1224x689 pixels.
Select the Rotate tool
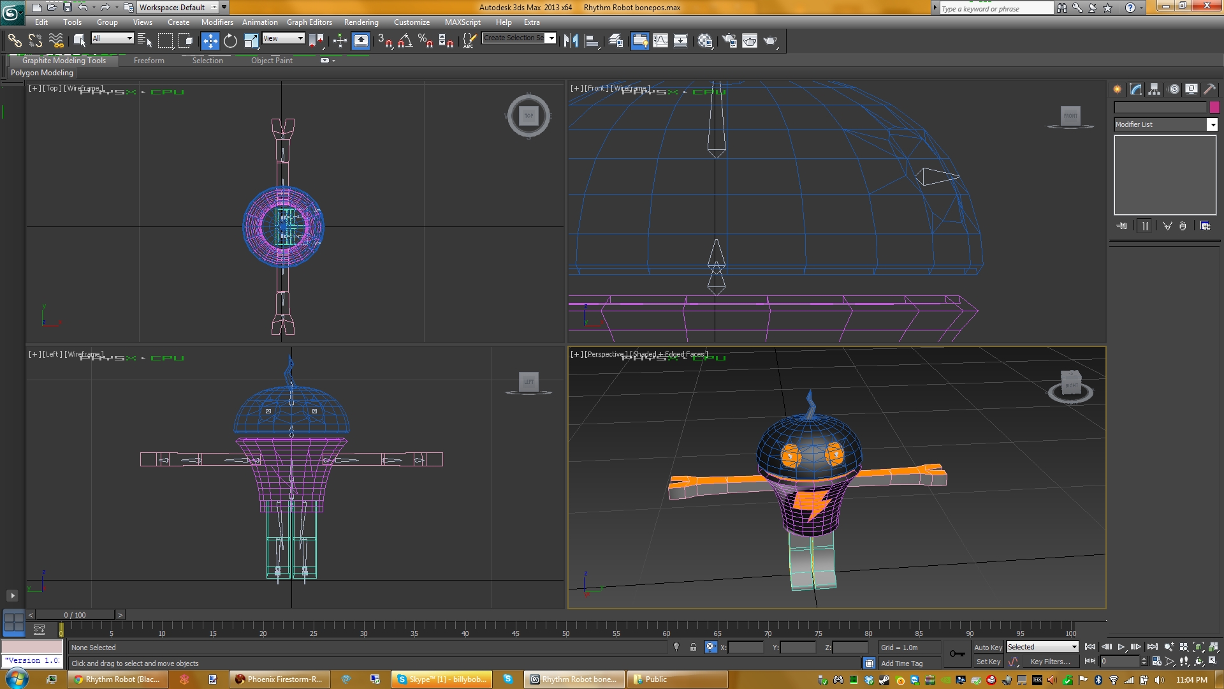point(230,41)
